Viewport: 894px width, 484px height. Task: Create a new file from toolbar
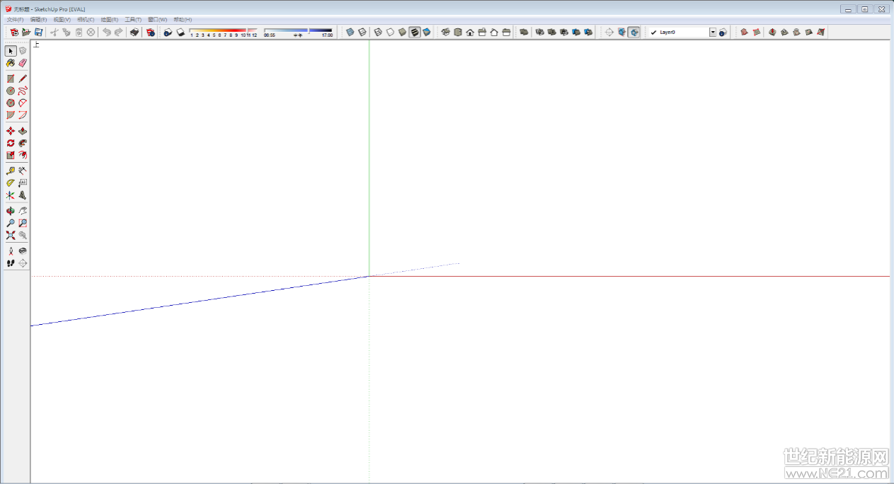coord(14,32)
